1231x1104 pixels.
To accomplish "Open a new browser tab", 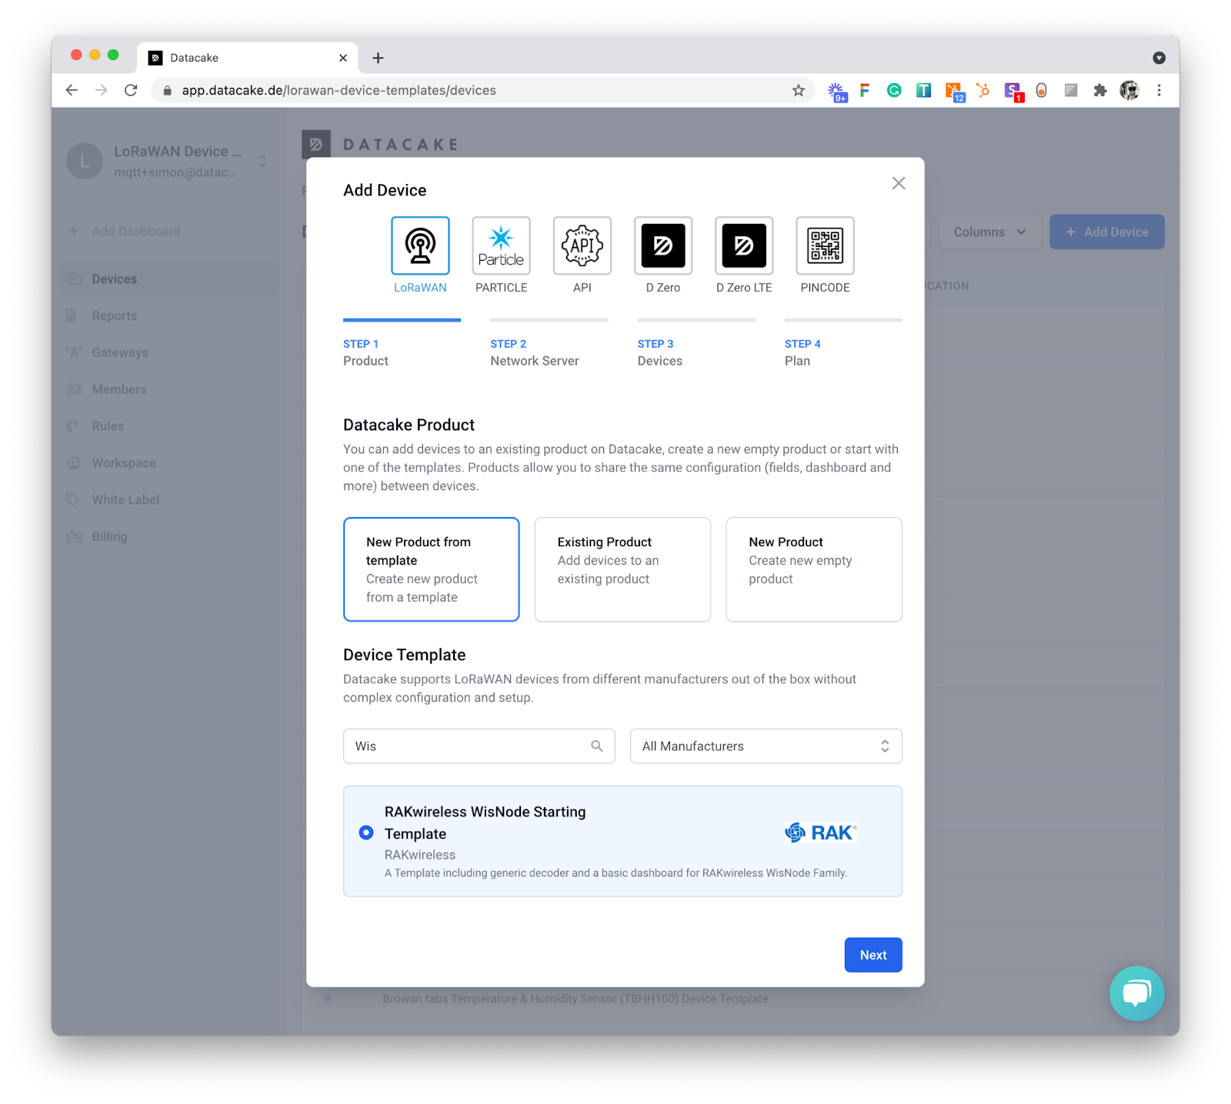I will [x=378, y=58].
